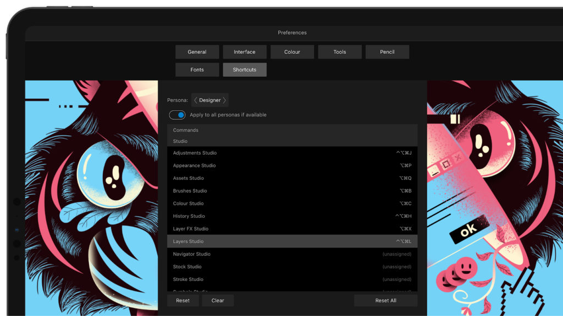Click the Reset button
The width and height of the screenshot is (563, 316).
pyautogui.click(x=183, y=300)
